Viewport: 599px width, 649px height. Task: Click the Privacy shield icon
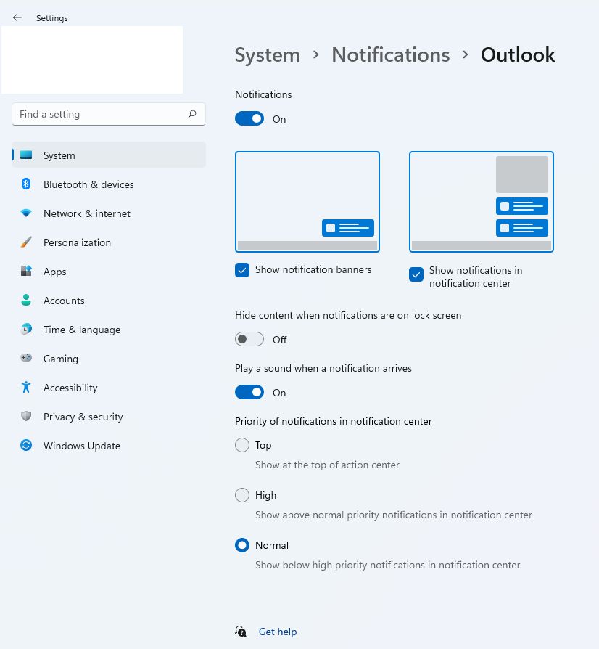26,416
